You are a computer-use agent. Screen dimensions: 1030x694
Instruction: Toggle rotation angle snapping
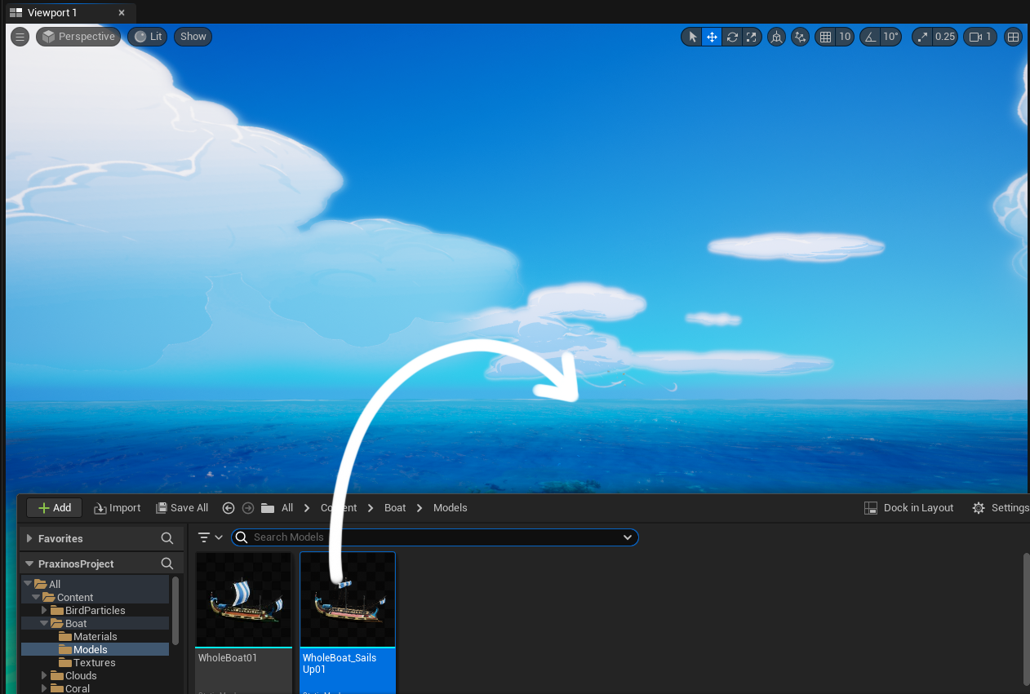(871, 37)
